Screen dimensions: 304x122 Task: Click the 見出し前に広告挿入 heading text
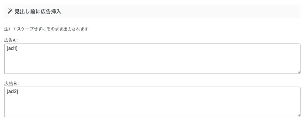tap(38, 12)
